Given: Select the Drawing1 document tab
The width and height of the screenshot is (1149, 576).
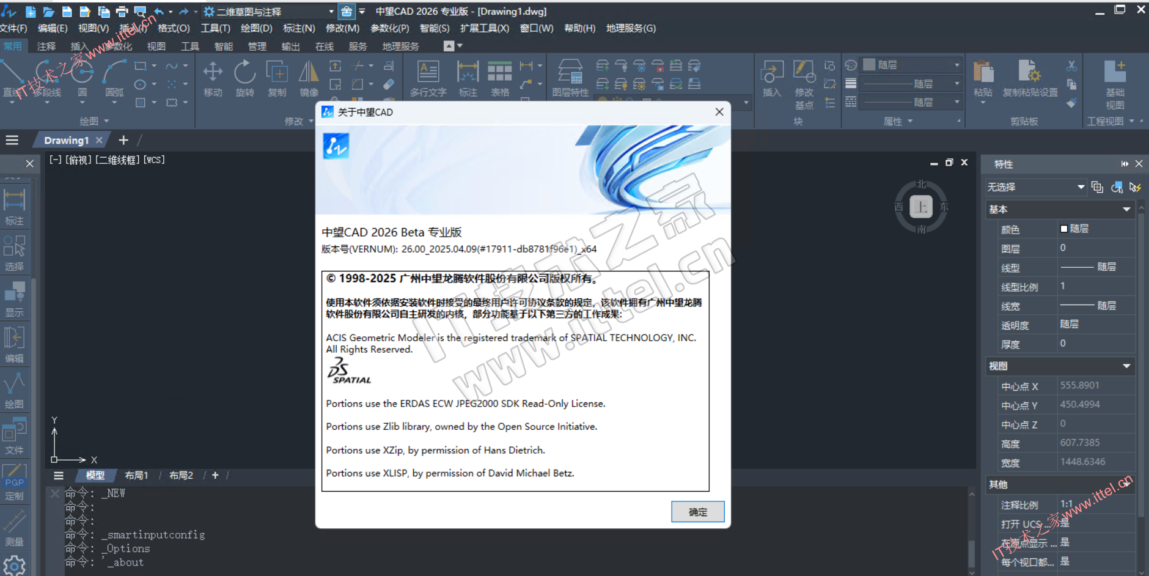Looking at the screenshot, I should (66, 140).
